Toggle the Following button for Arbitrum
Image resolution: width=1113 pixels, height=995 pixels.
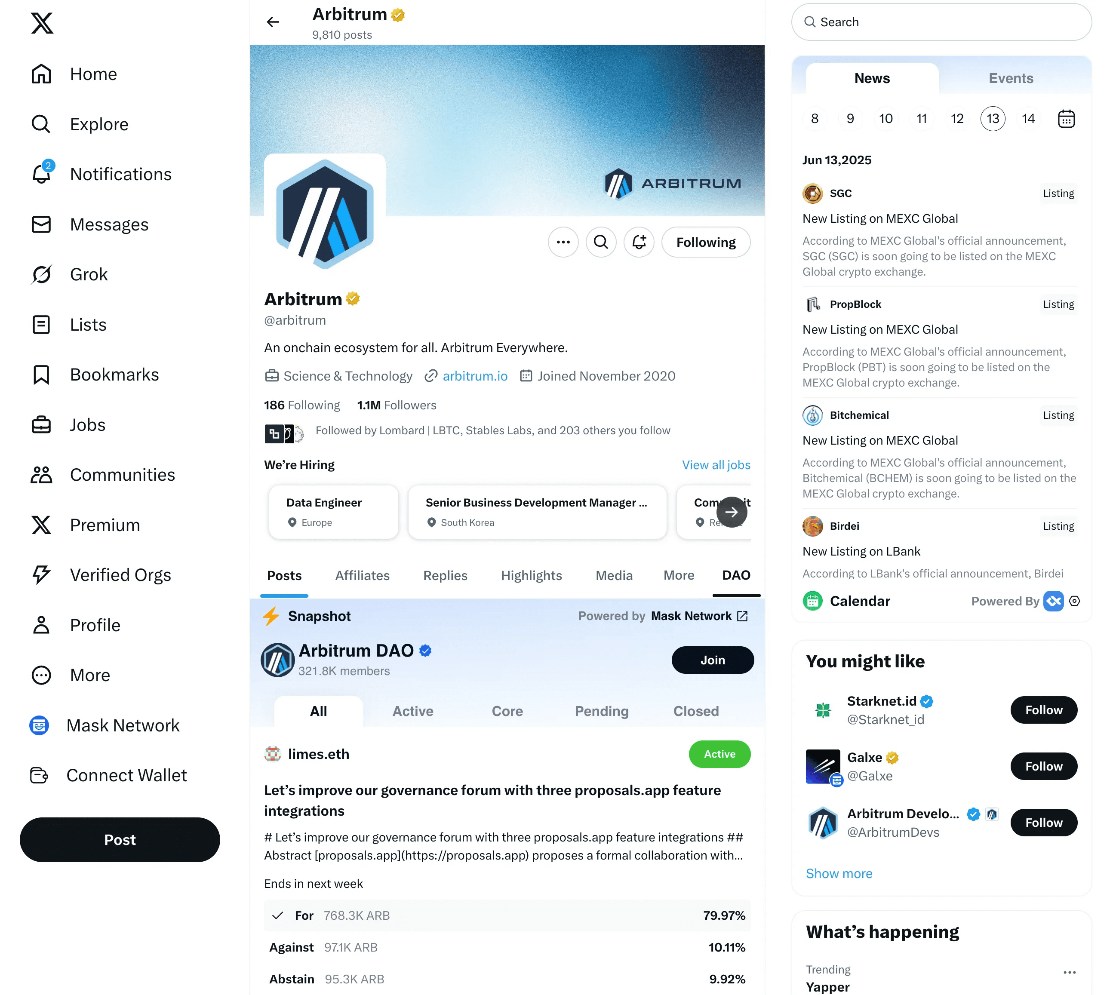[x=706, y=242]
